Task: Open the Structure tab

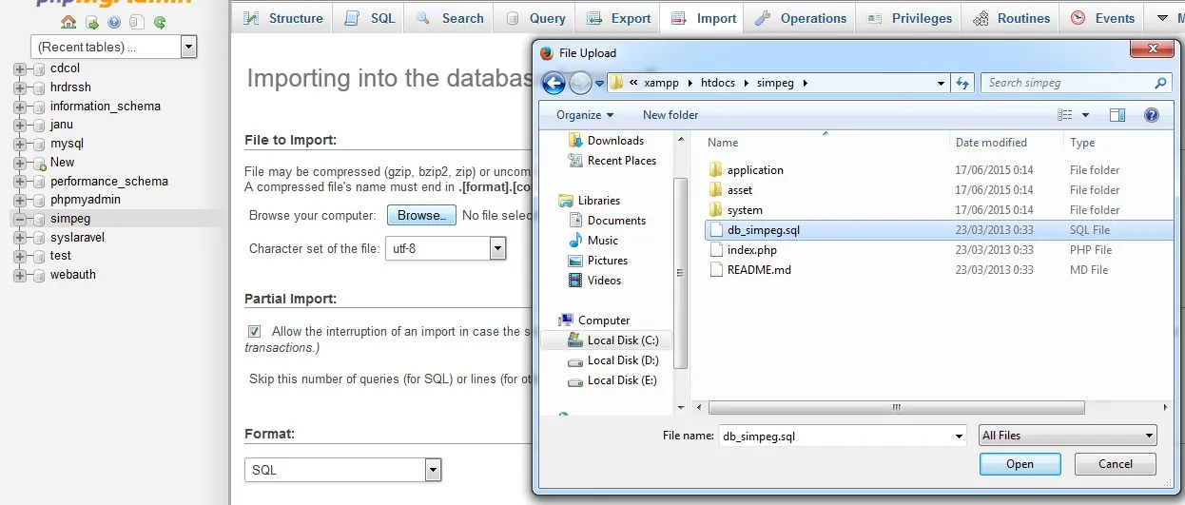Action: tap(283, 18)
